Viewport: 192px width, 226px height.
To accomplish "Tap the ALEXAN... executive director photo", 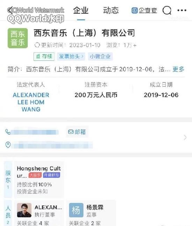I will pos(24,210).
